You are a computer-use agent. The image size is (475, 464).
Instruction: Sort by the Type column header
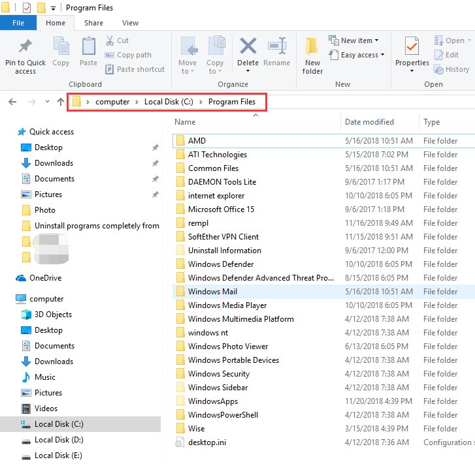pyautogui.click(x=431, y=122)
